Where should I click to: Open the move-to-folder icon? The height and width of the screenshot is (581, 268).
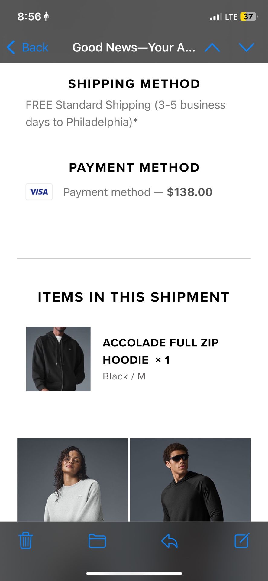coord(97,541)
